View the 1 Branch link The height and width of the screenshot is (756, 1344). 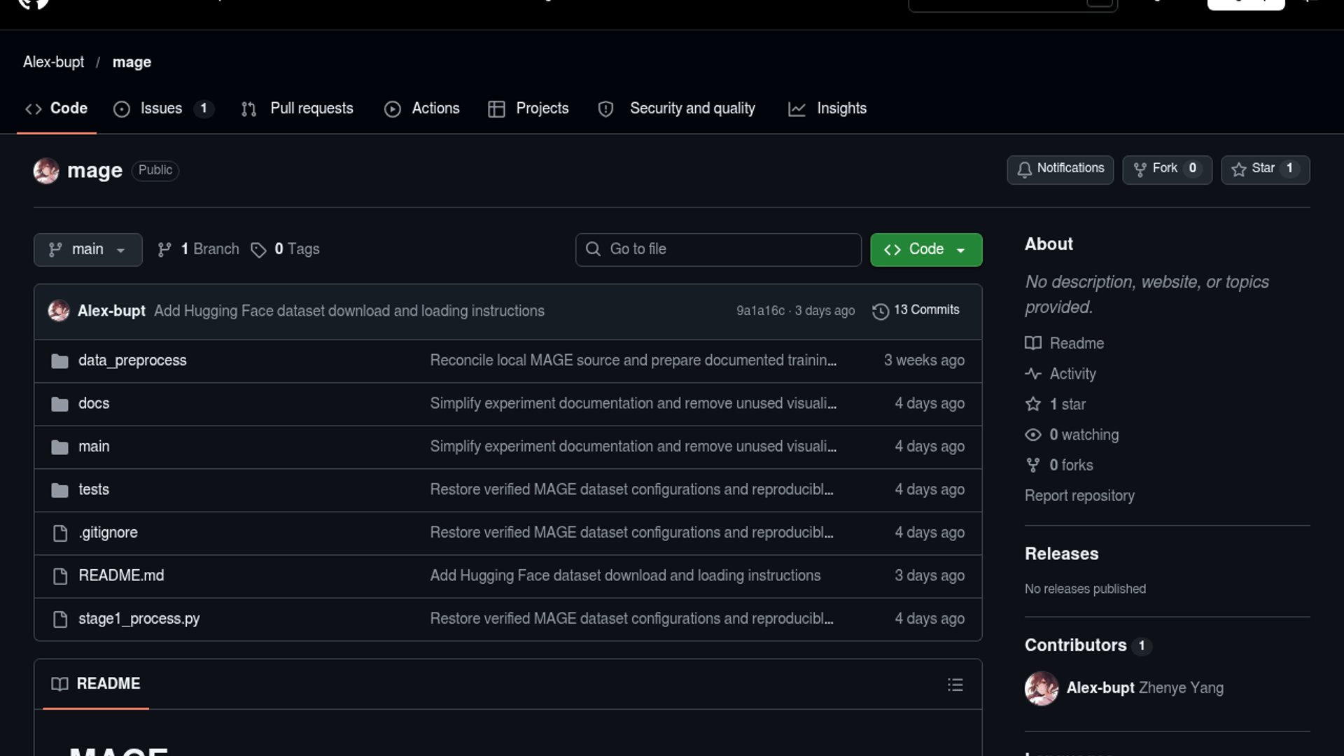(199, 249)
